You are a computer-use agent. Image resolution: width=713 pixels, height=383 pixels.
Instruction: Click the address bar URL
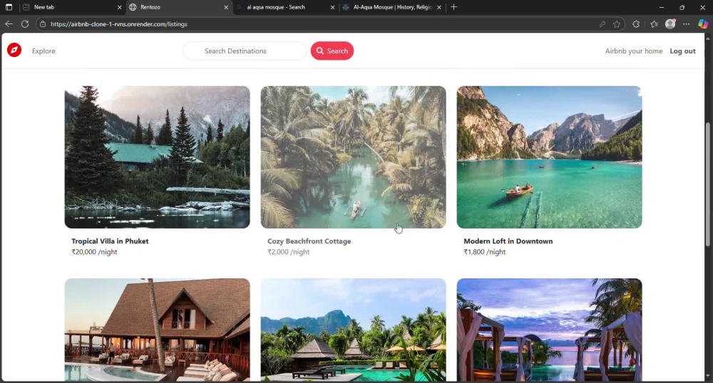click(119, 24)
